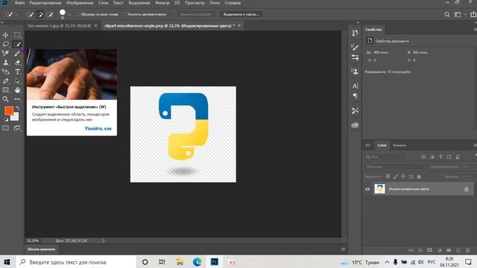
Task: Open the three-dots Edit Toolbar menu
Action: pos(17,99)
